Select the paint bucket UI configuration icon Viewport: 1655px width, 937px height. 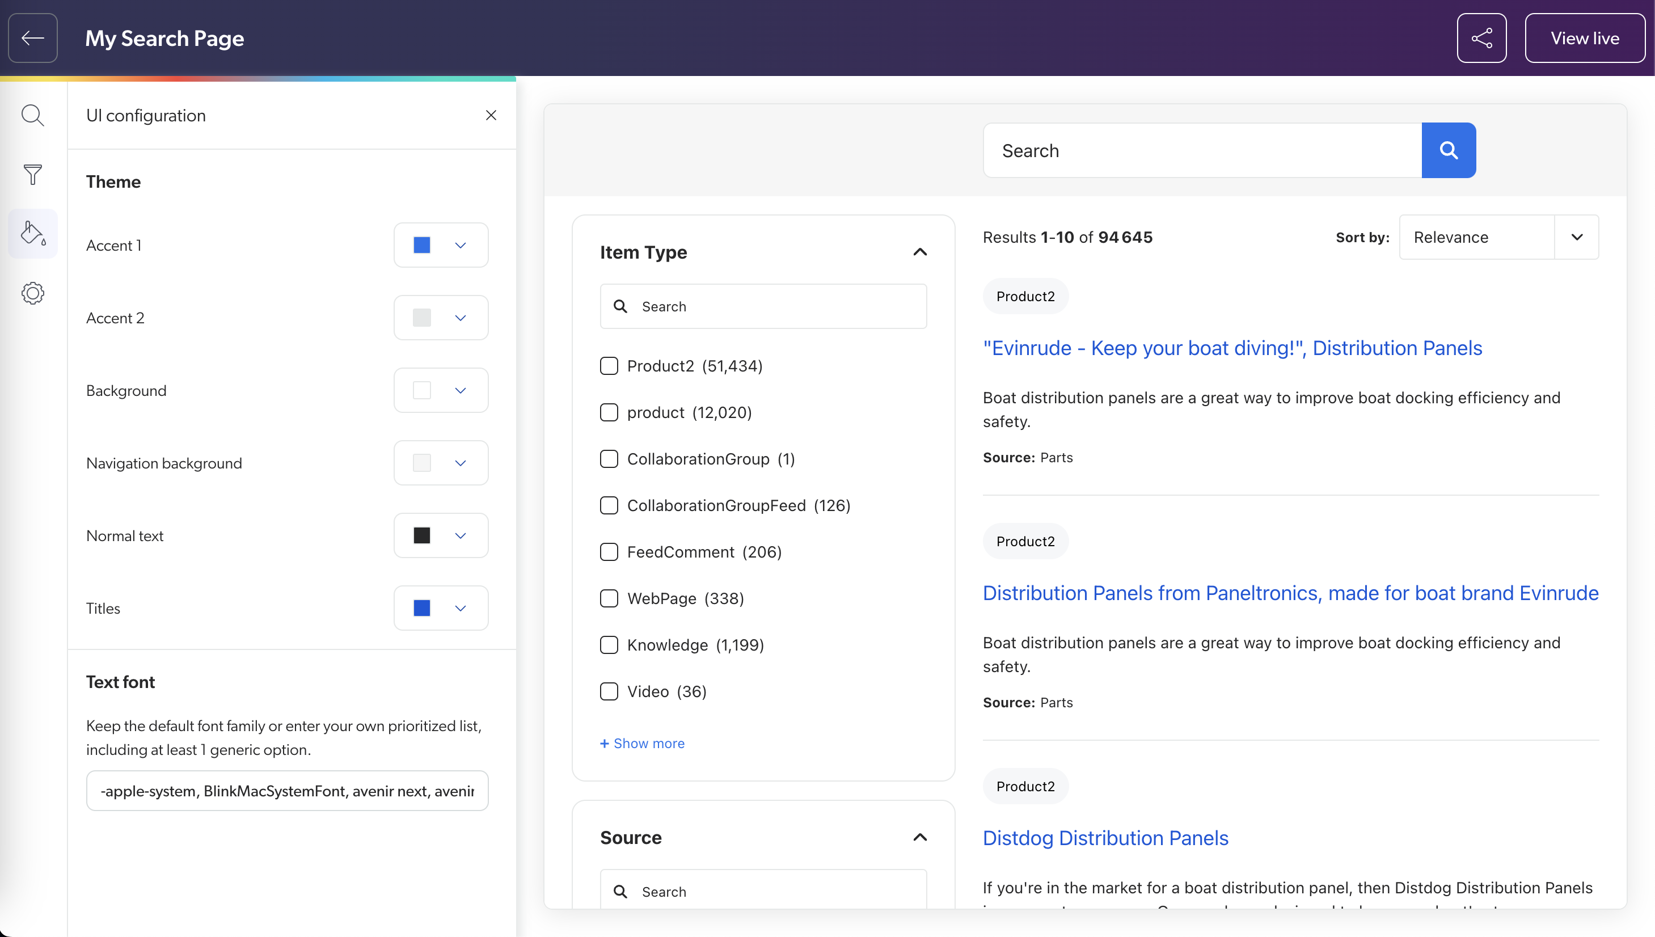pos(33,234)
